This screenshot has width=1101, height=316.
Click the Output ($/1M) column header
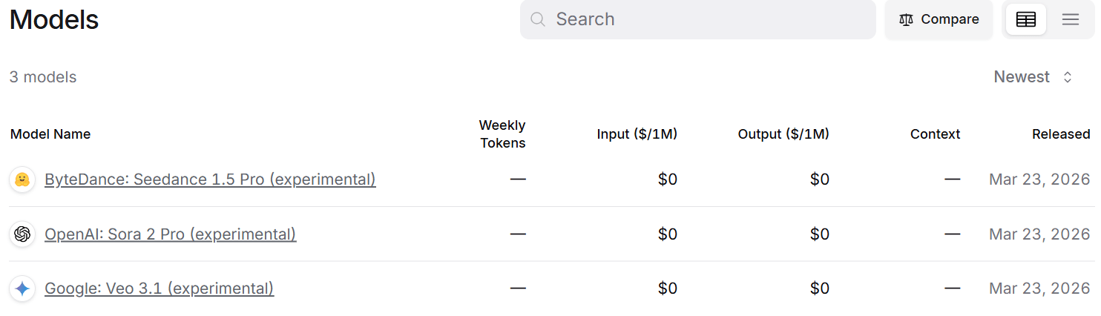783,134
